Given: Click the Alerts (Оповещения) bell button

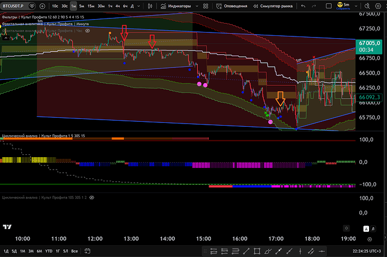Looking at the screenshot, I should [x=231, y=6].
